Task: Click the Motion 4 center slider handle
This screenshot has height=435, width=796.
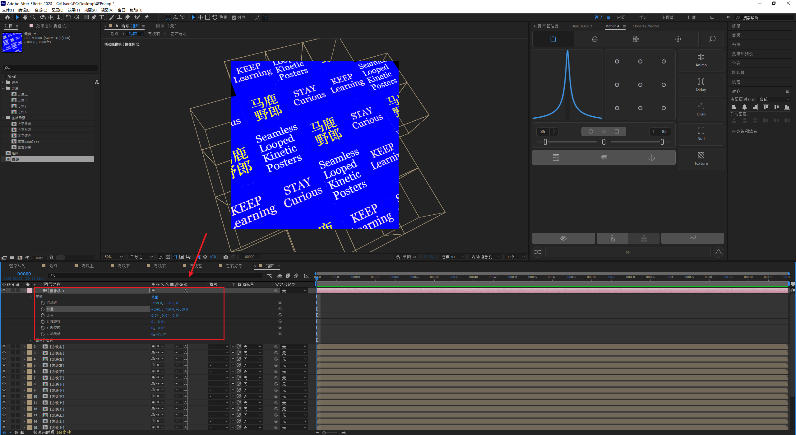Action: point(604,142)
